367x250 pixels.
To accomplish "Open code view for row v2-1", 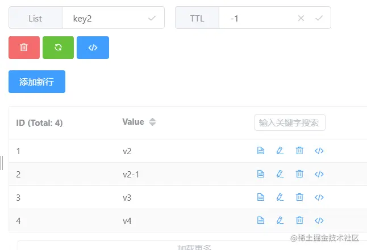I will [x=319, y=174].
